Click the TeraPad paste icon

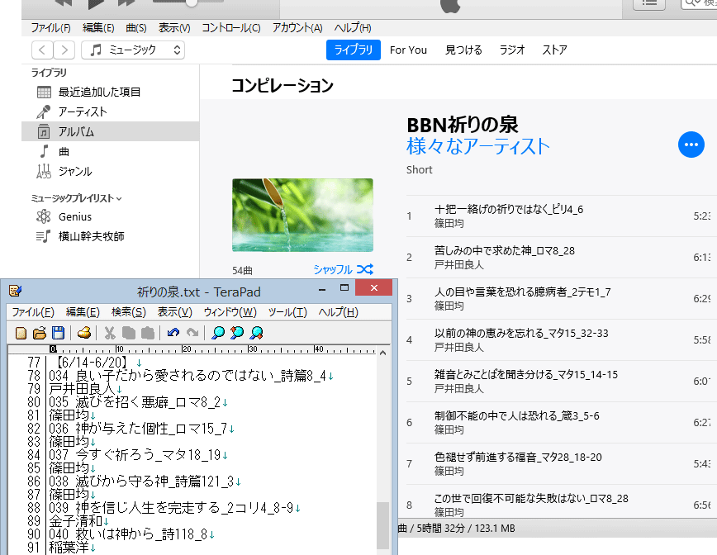pos(147,333)
